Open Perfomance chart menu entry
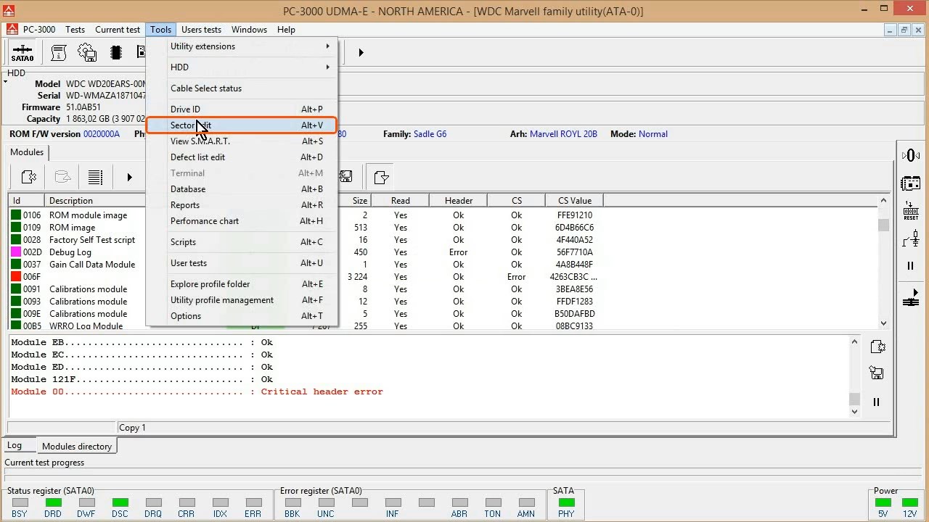929x522 pixels. click(242, 221)
